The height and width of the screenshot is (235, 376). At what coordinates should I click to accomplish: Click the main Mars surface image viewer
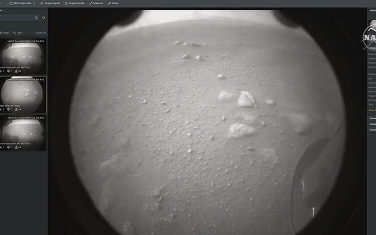click(208, 122)
